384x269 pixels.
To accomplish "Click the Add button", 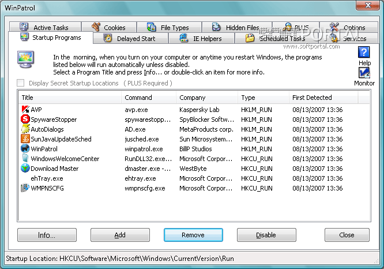I will coord(120,235).
